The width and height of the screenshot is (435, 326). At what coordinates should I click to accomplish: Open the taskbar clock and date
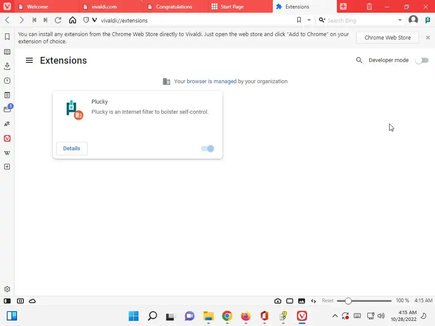[x=404, y=316]
